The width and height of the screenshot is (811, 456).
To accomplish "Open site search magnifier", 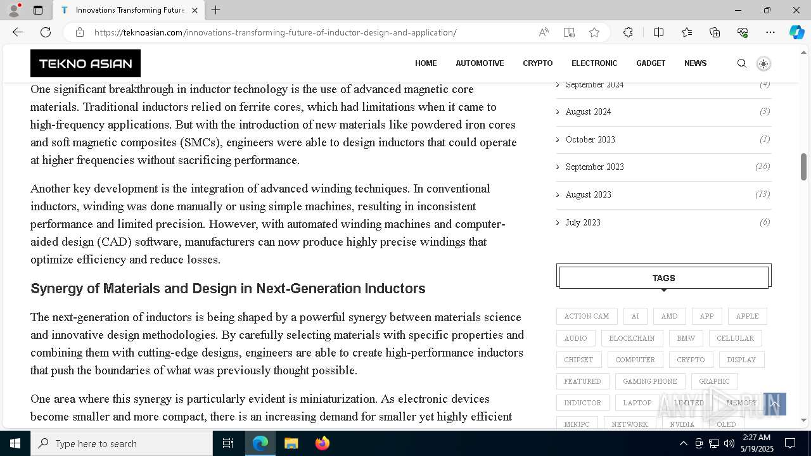I will [742, 63].
